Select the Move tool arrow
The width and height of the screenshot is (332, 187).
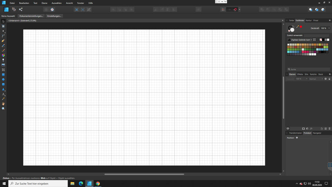click(3, 21)
